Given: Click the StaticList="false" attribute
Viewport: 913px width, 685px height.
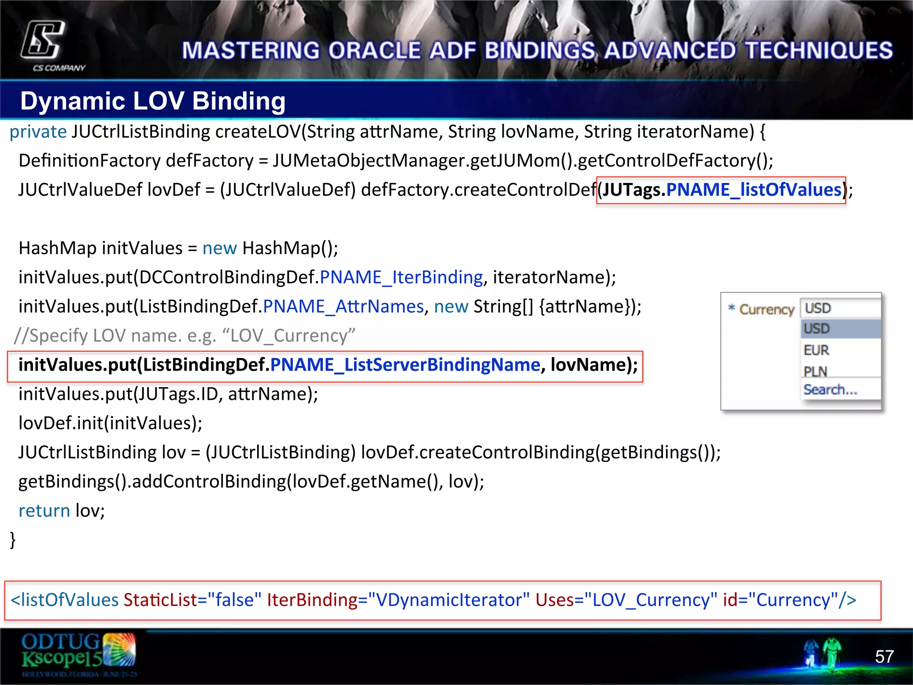Looking at the screenshot, I should coord(193,600).
